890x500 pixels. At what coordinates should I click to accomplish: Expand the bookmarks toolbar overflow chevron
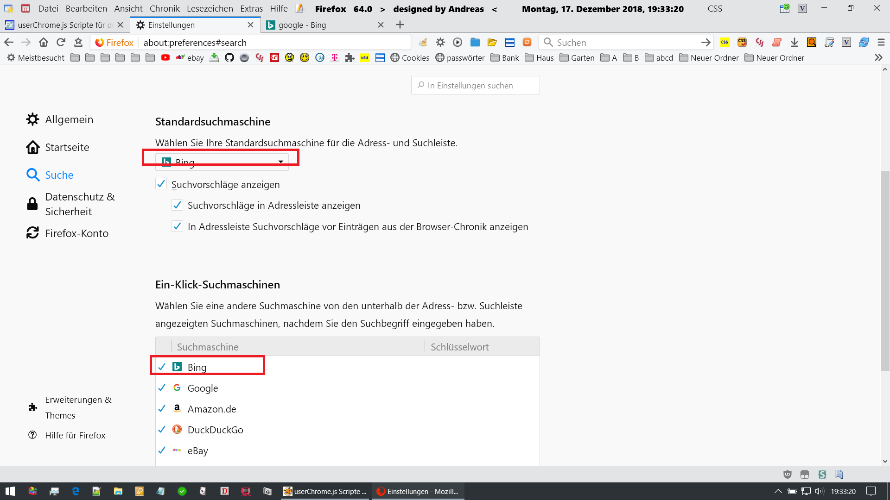coord(878,58)
